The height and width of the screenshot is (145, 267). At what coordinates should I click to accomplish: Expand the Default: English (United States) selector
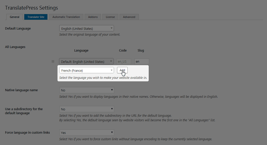(86, 62)
